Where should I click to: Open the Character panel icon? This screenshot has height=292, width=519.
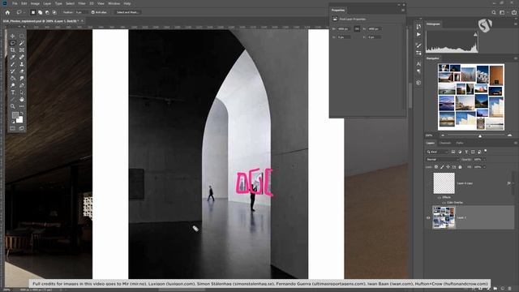click(x=418, y=63)
